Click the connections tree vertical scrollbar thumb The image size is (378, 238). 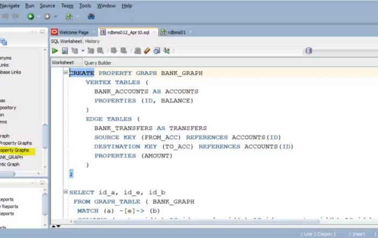click(45, 136)
